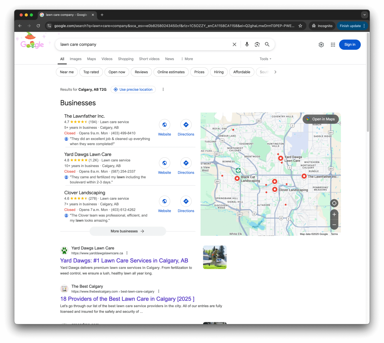The height and width of the screenshot is (343, 384).
Task: Center map on my location
Action: coord(334,203)
